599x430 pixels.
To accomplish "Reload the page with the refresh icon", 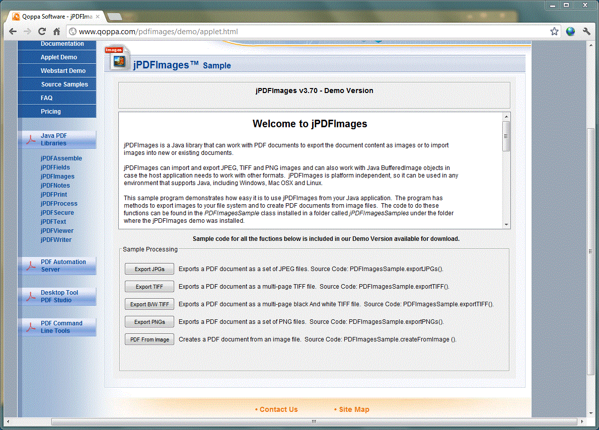I will click(x=42, y=31).
